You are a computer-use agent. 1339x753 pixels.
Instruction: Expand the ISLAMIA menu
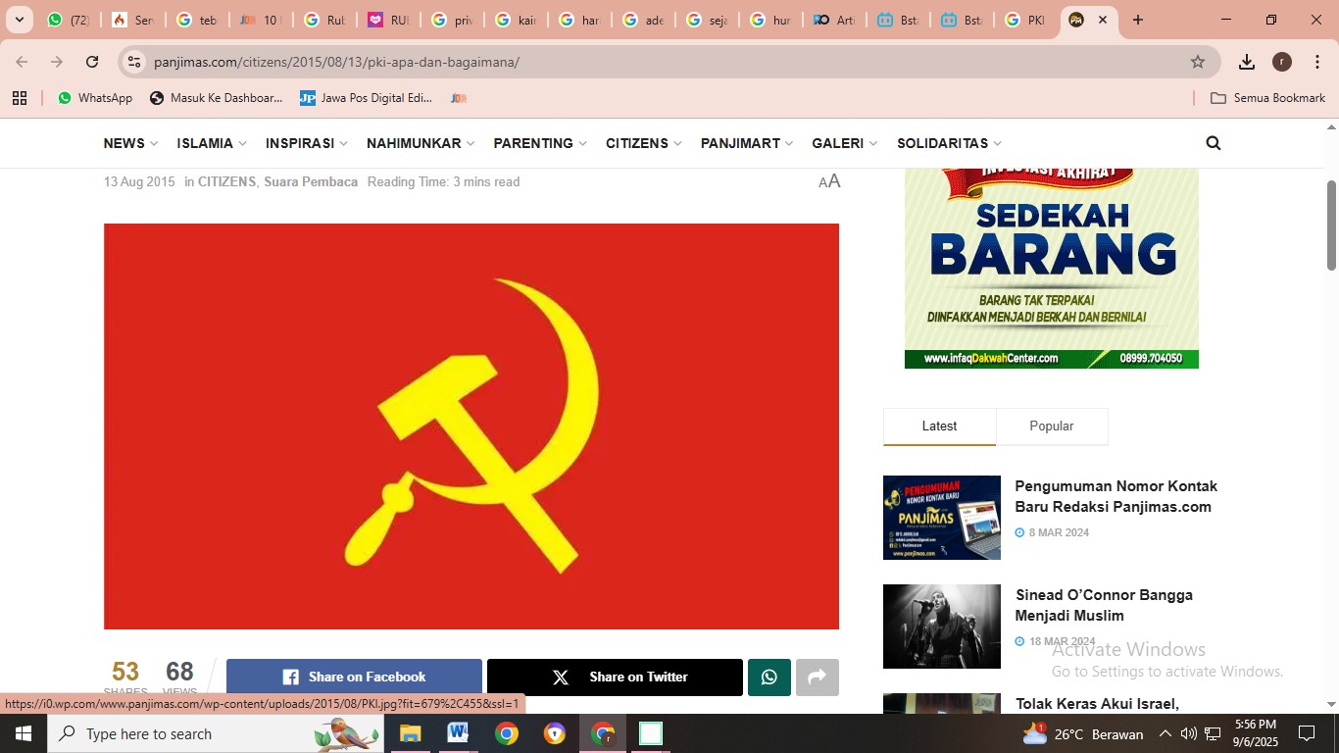click(212, 143)
